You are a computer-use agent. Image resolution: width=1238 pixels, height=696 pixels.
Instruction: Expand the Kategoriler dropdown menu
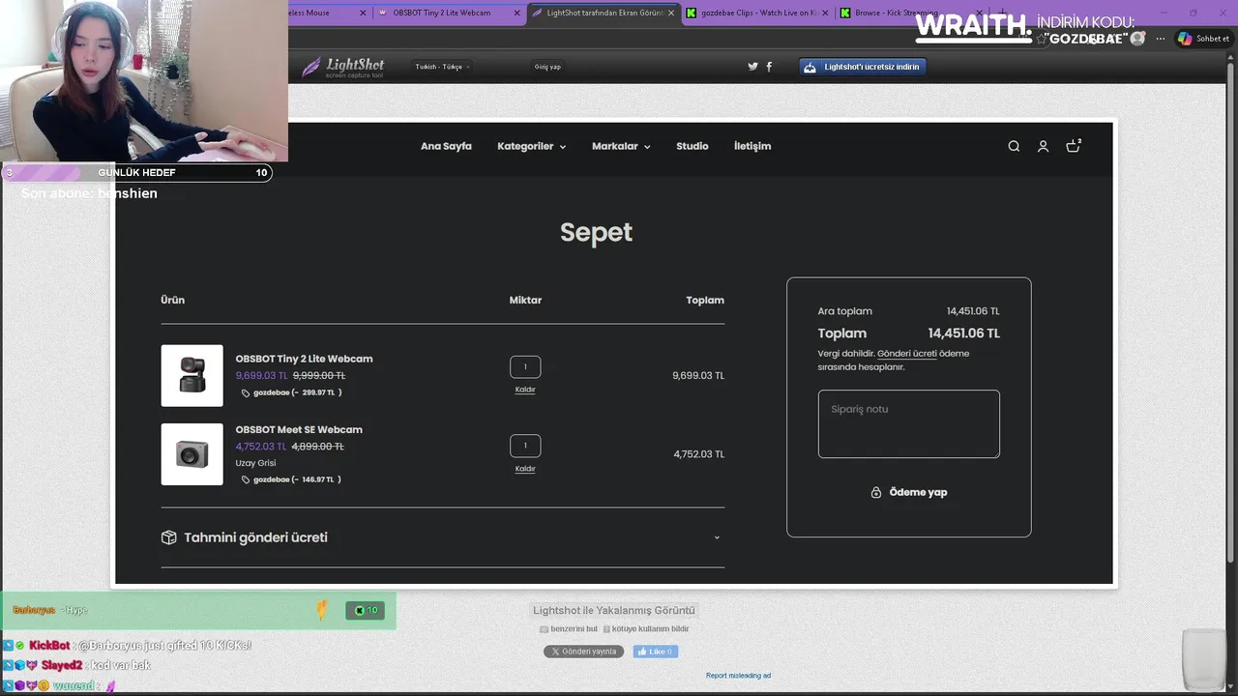pyautogui.click(x=531, y=146)
